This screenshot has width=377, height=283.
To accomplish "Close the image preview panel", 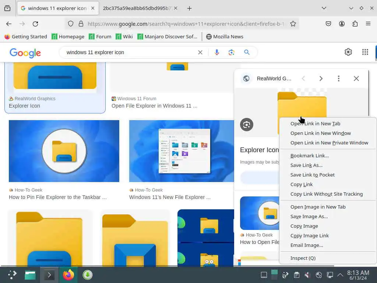I will 356,78.
